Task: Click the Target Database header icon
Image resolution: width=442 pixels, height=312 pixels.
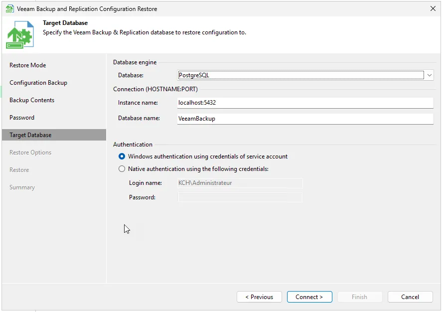Action: point(20,34)
